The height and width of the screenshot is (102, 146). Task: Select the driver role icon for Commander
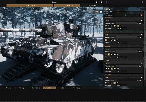click(x=106, y=26)
